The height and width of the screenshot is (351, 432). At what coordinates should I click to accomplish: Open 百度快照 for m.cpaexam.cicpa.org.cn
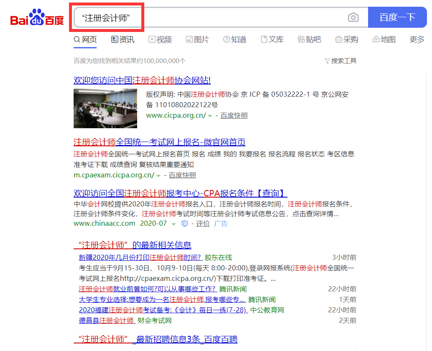pyautogui.click(x=182, y=175)
